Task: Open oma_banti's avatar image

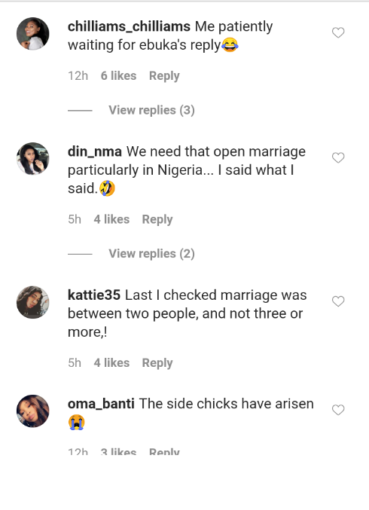Action: pyautogui.click(x=33, y=411)
